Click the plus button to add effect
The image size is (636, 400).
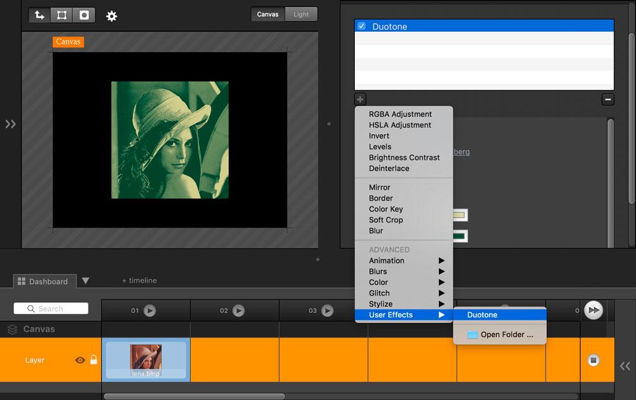click(x=360, y=99)
